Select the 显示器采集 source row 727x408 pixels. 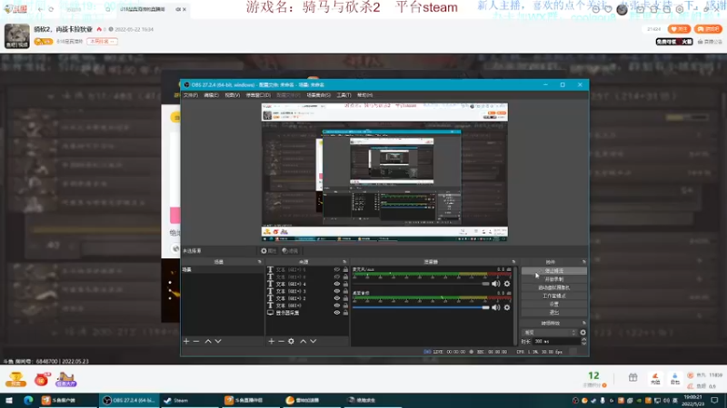pyautogui.click(x=307, y=313)
